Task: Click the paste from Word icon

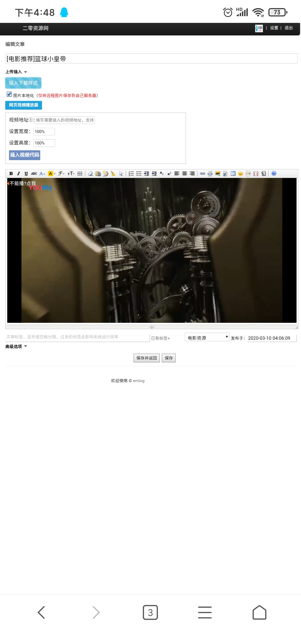Action: coord(105,174)
